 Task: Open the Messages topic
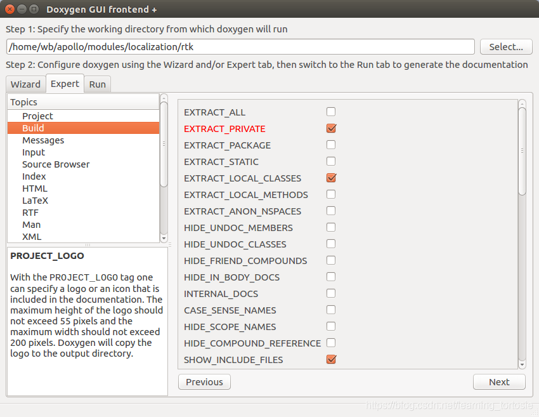click(83, 140)
